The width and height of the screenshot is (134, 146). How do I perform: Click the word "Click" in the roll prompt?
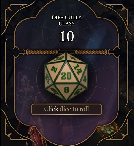[x=51, y=109]
